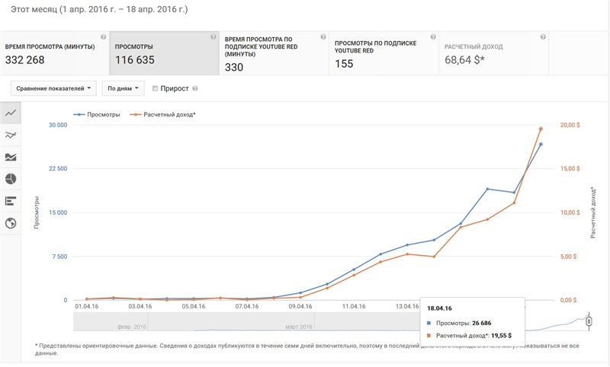The width and height of the screenshot is (610, 367).
Task: Select the Время просмотра (минуты) tab
Action: [55, 53]
